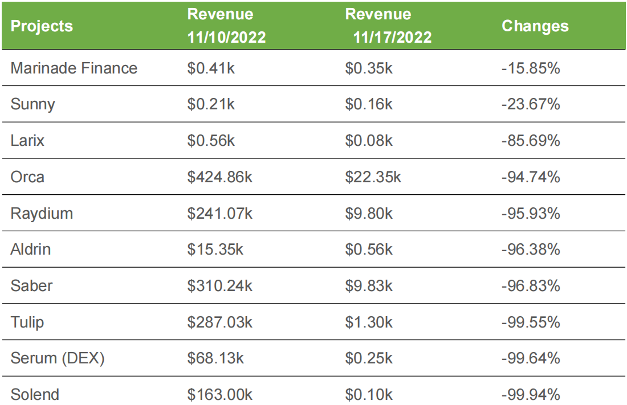627x405 pixels.
Task: Select Sunny's $0.16k revenue cell
Action: click(369, 104)
